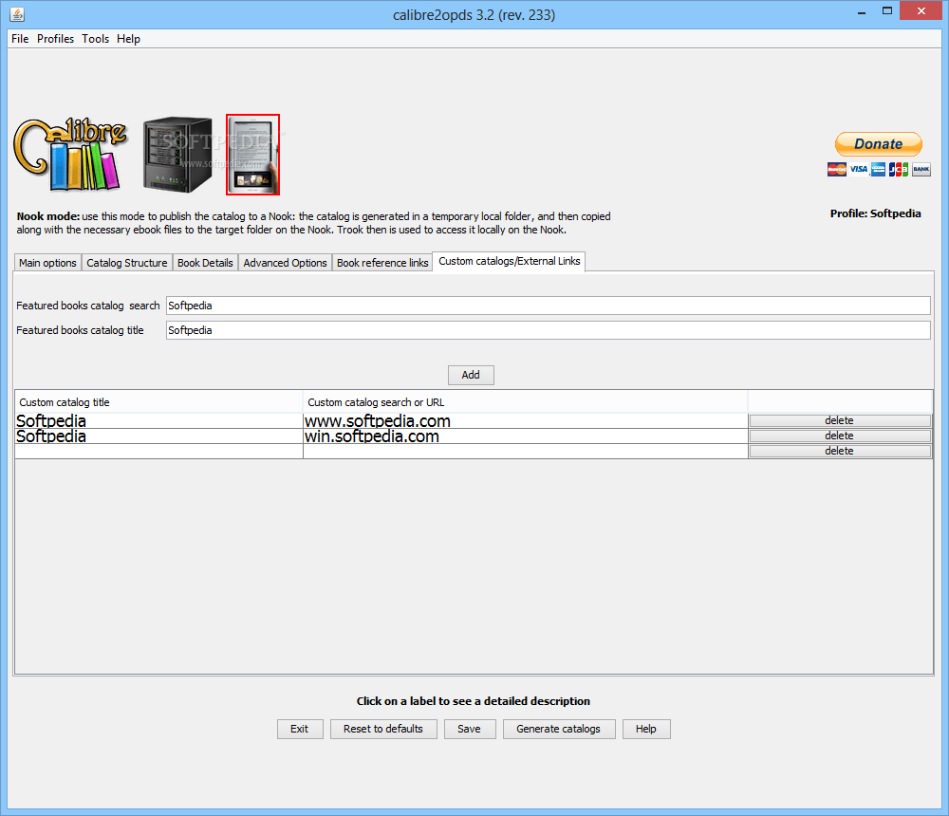Select the Nook e-reader mode icon
The image size is (949, 816).
coord(253,155)
